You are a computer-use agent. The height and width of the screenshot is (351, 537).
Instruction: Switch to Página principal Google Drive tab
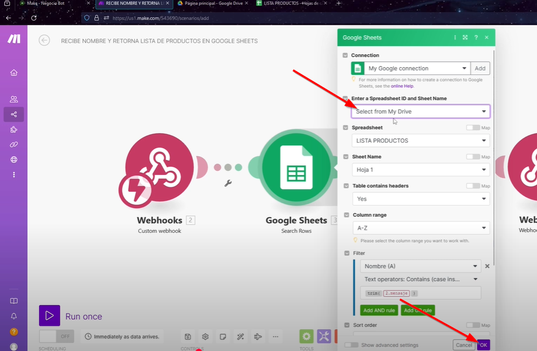214,3
